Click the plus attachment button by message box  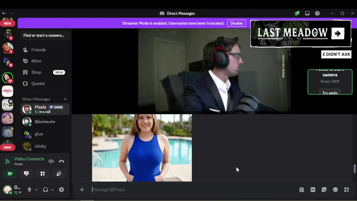pos(82,190)
